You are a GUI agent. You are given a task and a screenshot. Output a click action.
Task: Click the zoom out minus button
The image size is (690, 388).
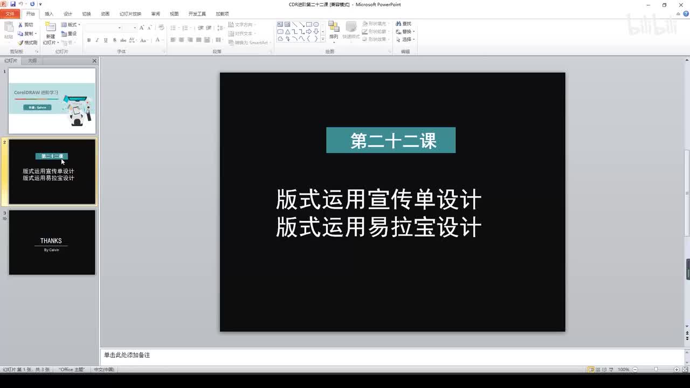click(635, 370)
